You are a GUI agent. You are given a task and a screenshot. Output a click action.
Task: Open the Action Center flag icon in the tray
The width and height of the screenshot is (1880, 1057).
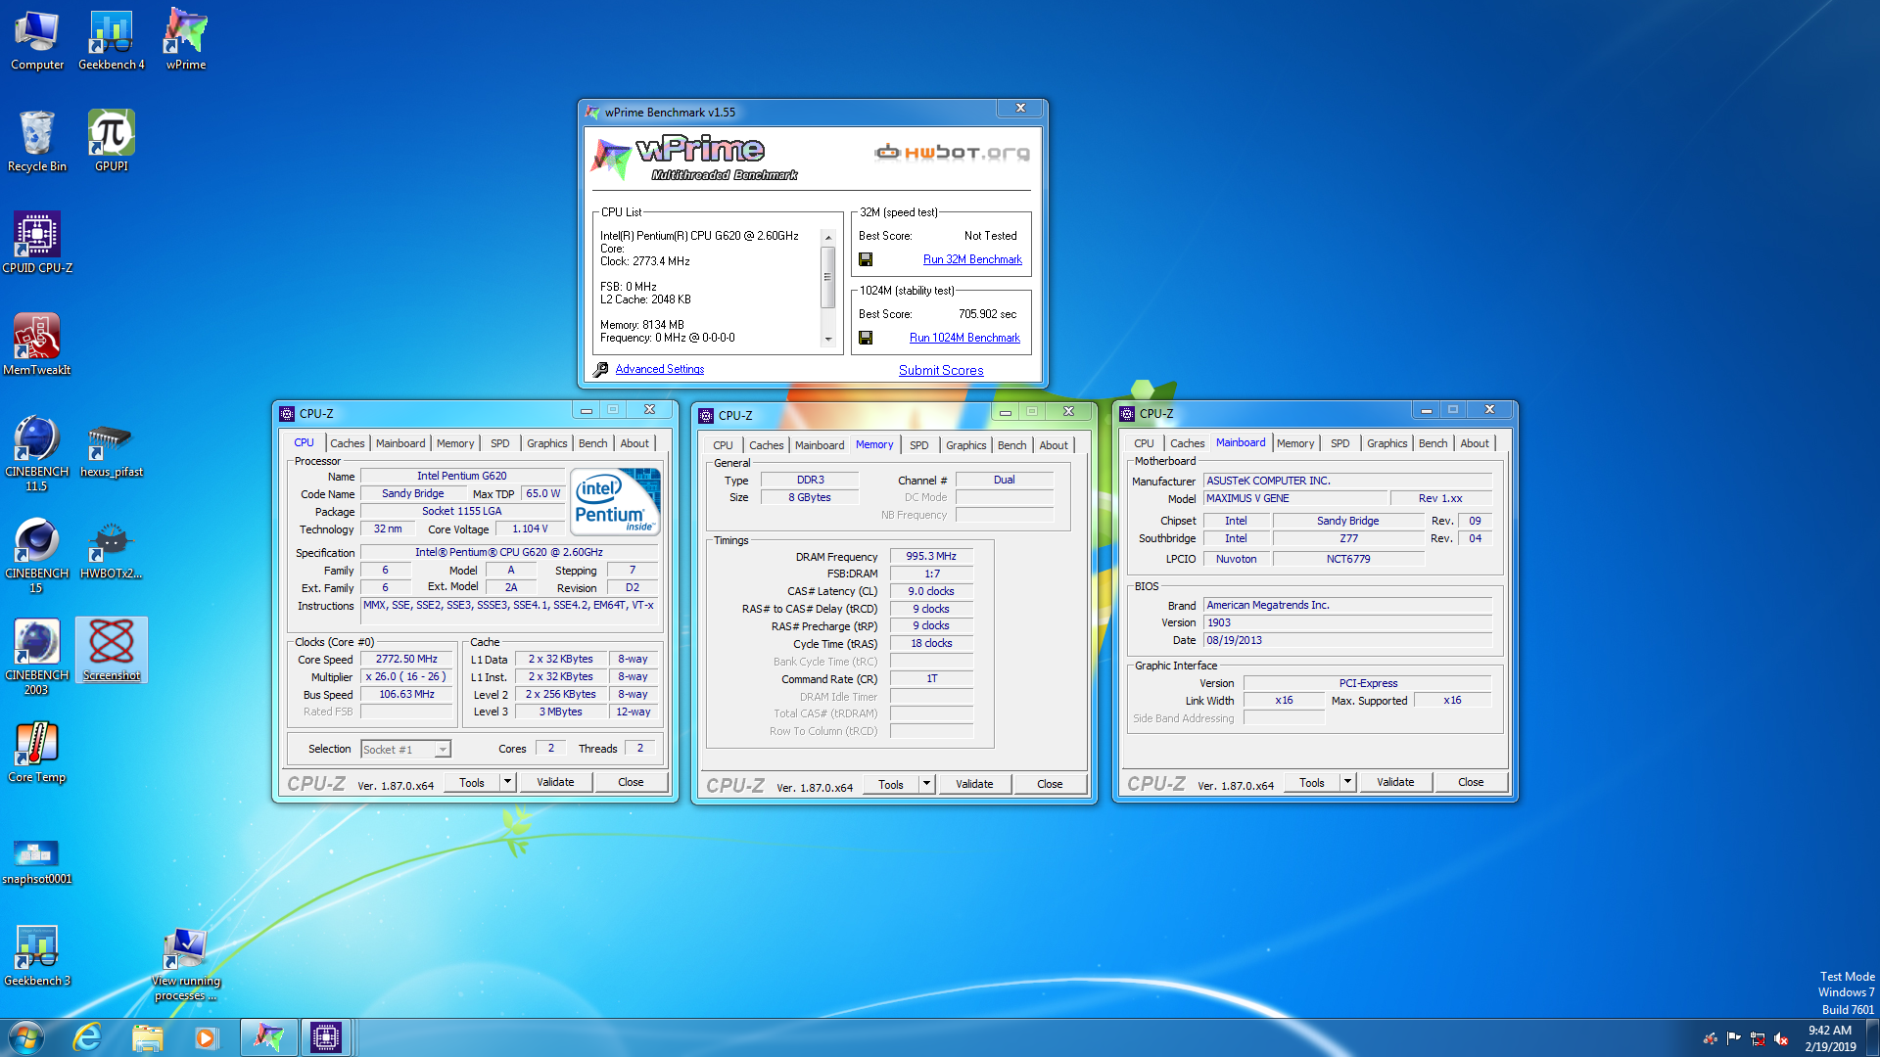click(1734, 1038)
